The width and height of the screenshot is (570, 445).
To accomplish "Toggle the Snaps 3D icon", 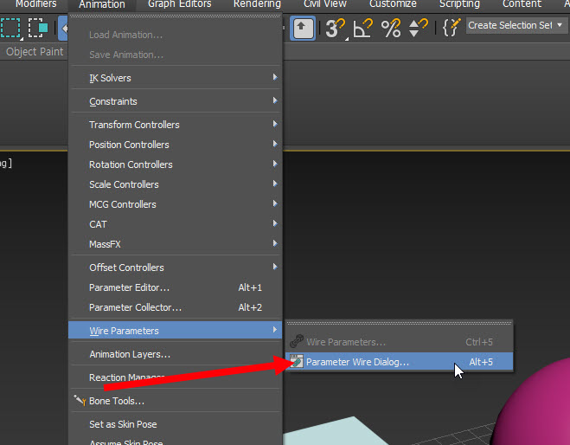I will coord(335,28).
